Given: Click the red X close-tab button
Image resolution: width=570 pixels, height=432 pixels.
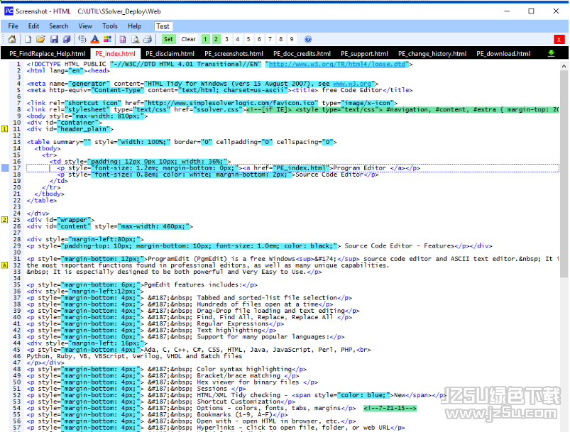Looking at the screenshot, I should point(559,39).
